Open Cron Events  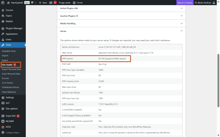(8, 83)
